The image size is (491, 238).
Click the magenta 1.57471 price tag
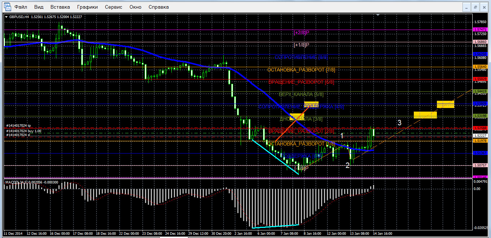tap(479, 30)
